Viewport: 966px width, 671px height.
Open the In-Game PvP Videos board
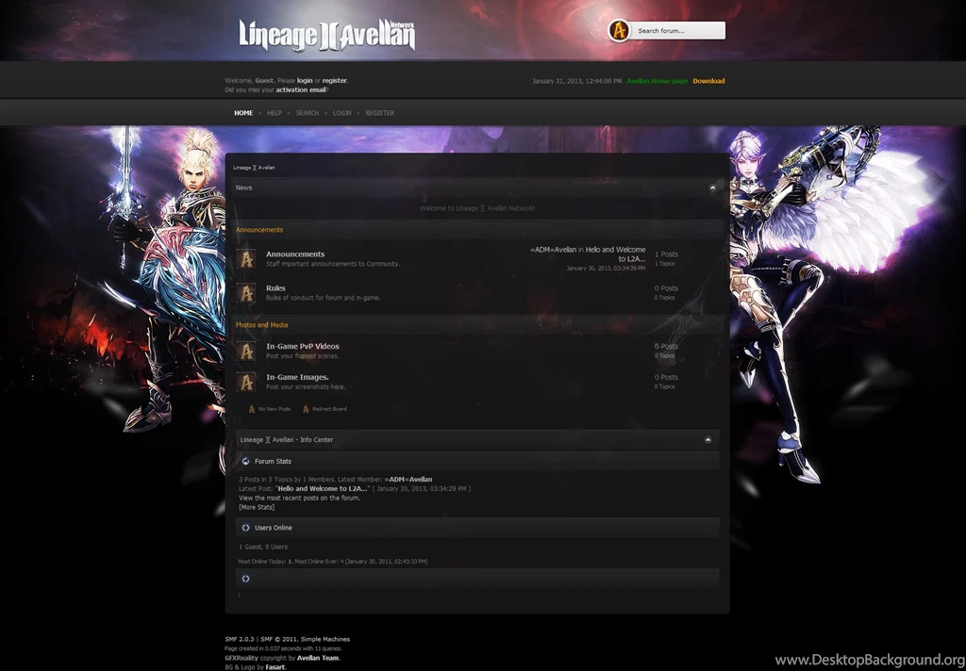tap(303, 347)
